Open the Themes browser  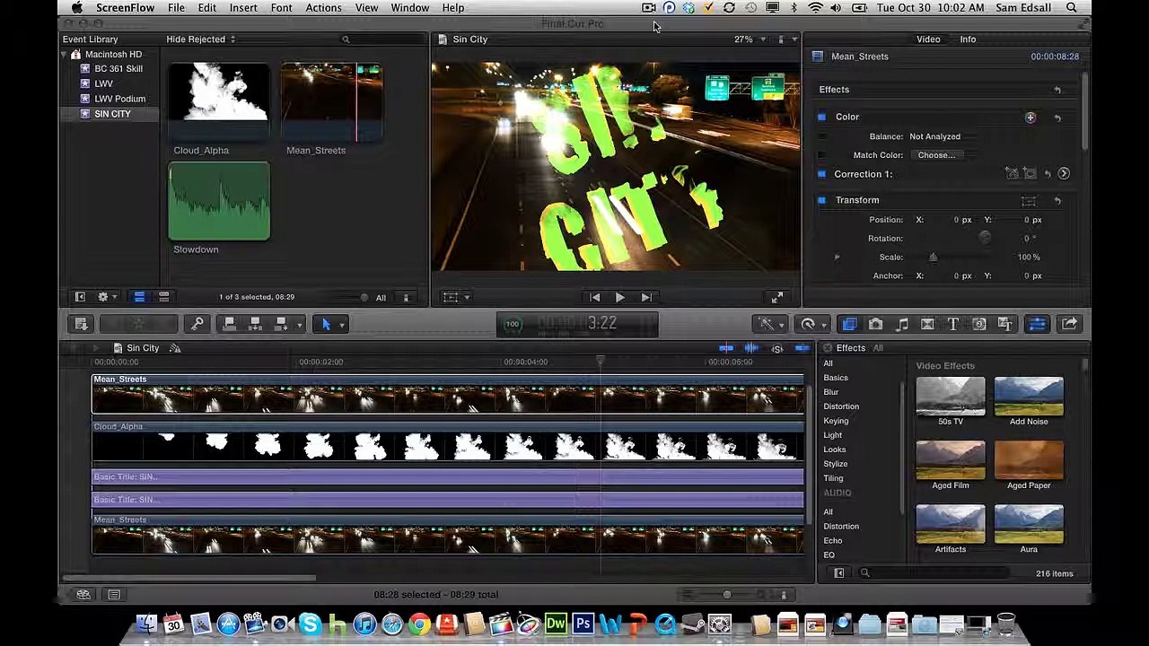[1005, 324]
